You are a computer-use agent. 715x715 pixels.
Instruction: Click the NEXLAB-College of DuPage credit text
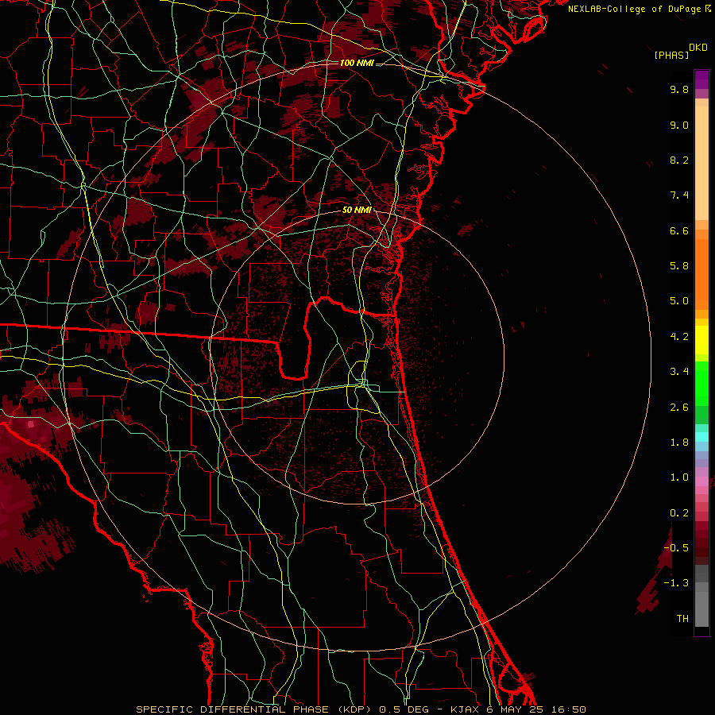tap(639, 9)
